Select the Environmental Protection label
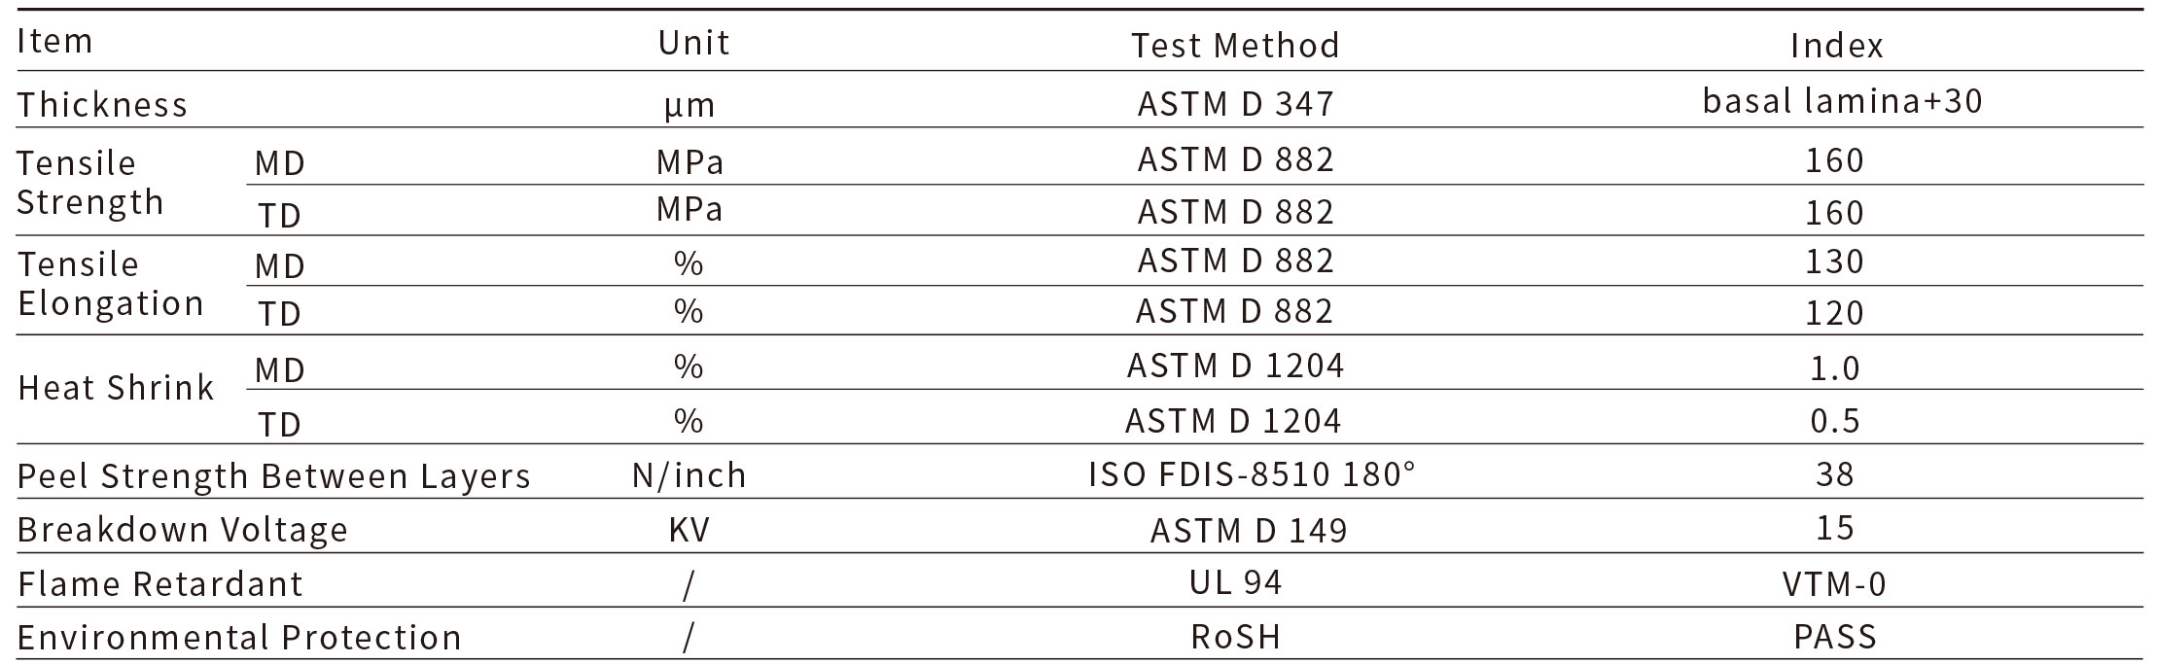 [239, 638]
